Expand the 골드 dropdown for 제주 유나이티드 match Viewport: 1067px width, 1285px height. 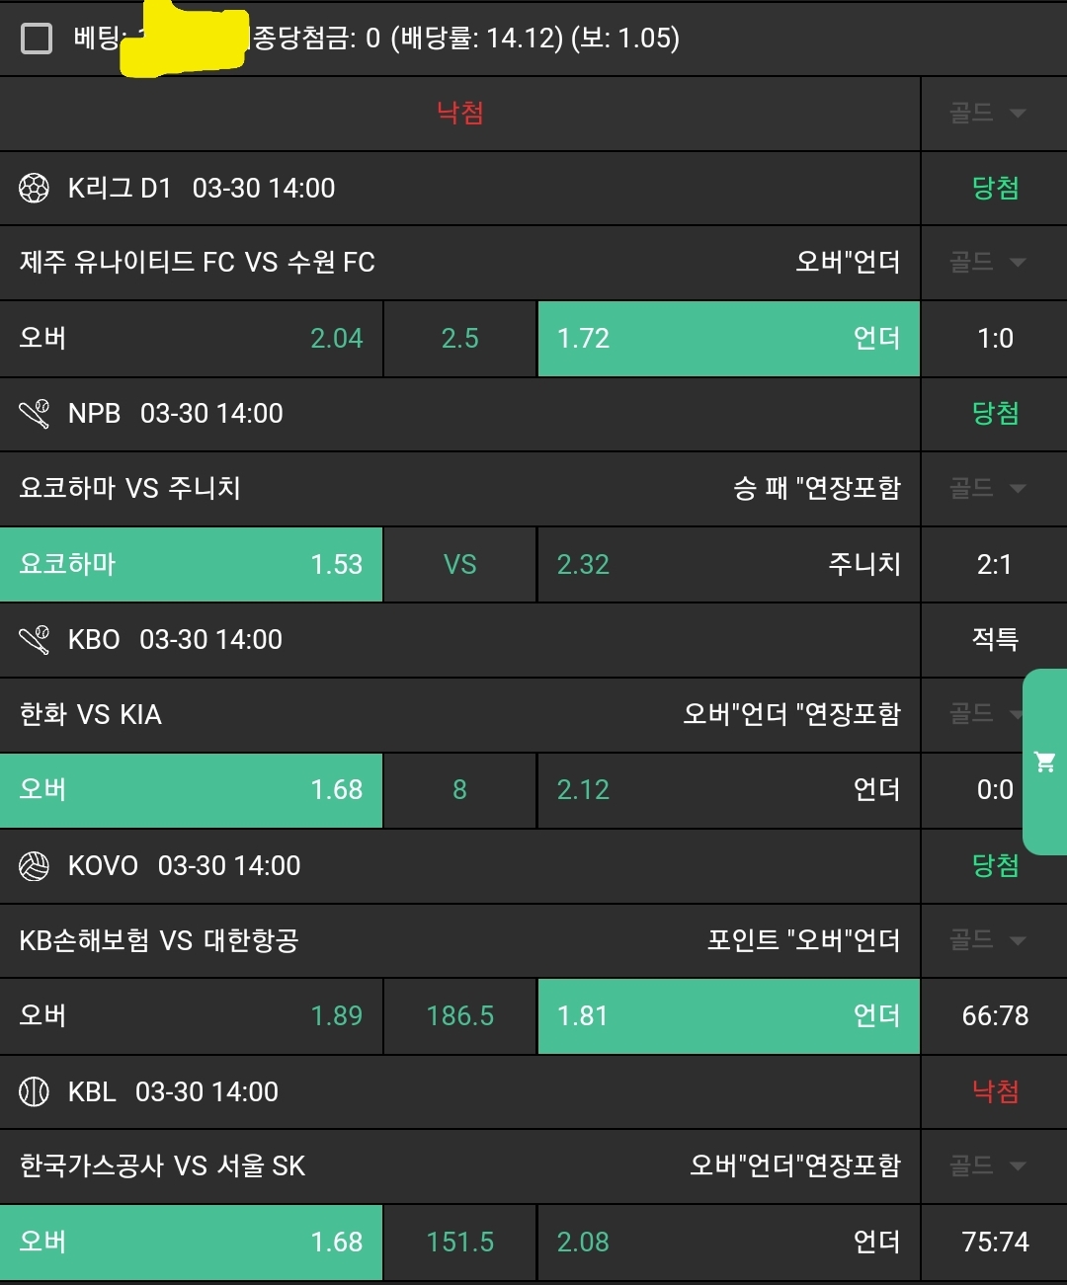pos(989,262)
